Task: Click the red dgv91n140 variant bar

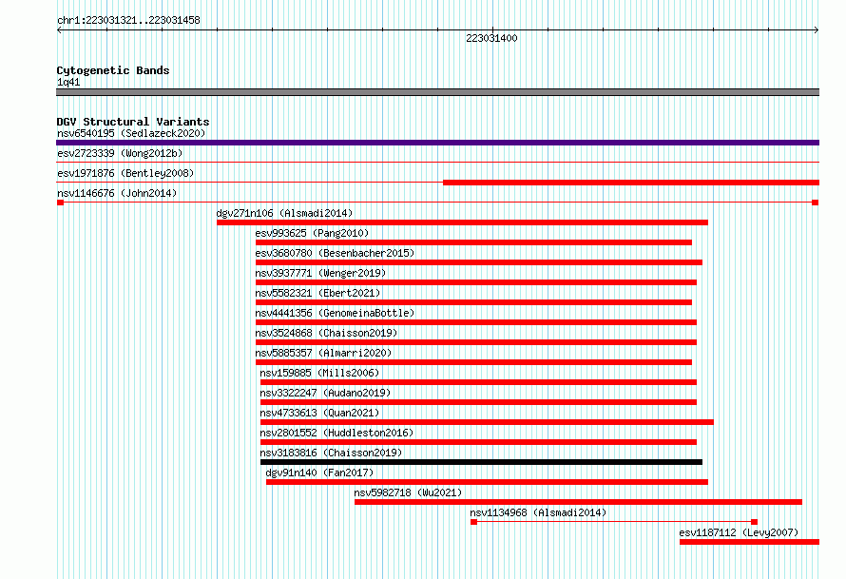Action: coord(488,482)
